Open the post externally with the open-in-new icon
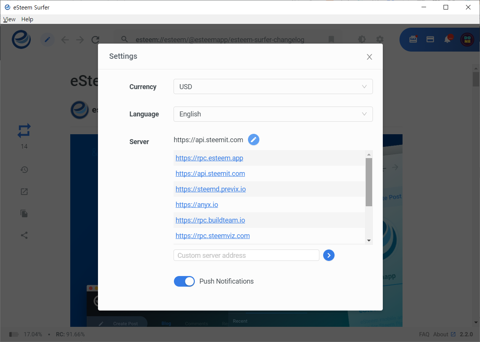 click(x=24, y=191)
